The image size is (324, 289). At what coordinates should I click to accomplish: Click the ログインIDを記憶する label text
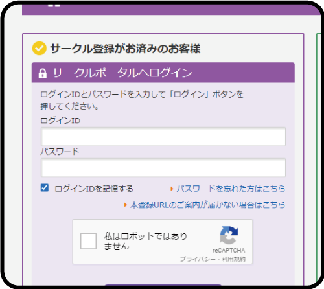coord(94,189)
